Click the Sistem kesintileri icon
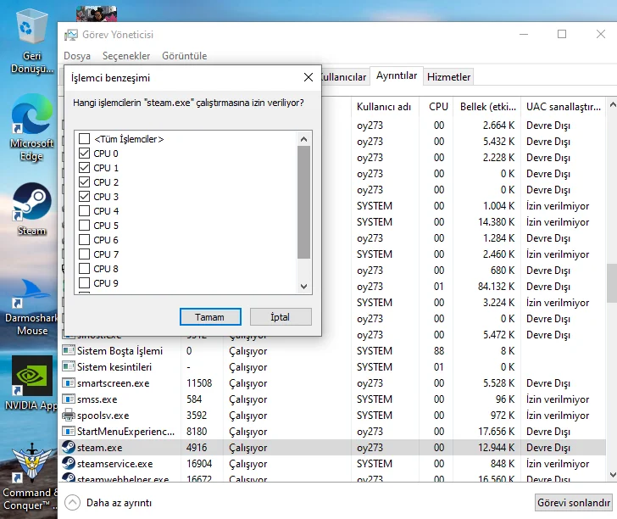This screenshot has width=617, height=519. tap(69, 366)
